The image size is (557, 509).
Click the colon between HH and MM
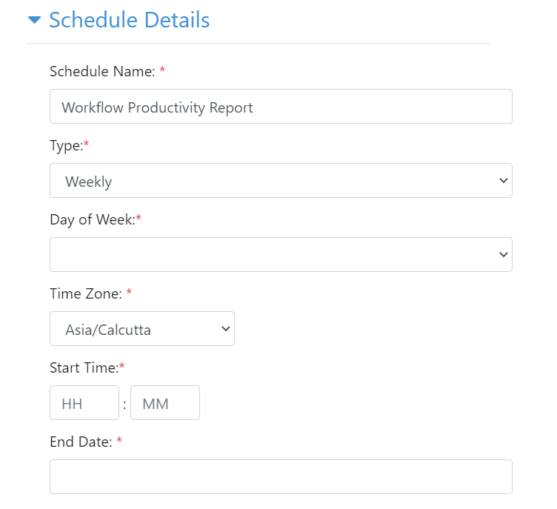click(x=124, y=405)
